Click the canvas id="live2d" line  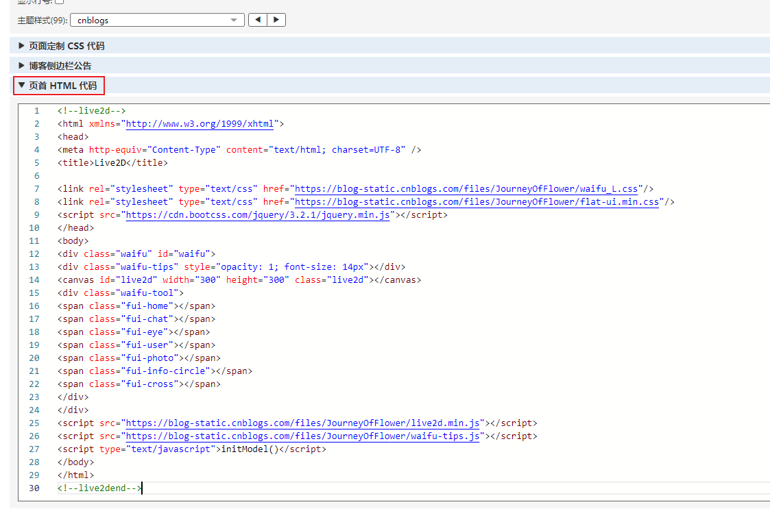pos(239,279)
